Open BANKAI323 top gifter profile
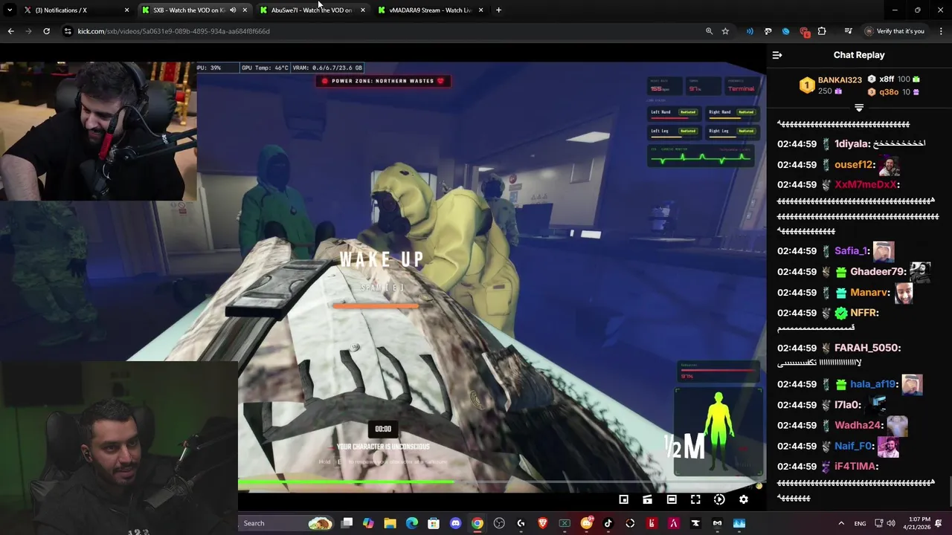Image resolution: width=952 pixels, height=535 pixels. point(840,80)
